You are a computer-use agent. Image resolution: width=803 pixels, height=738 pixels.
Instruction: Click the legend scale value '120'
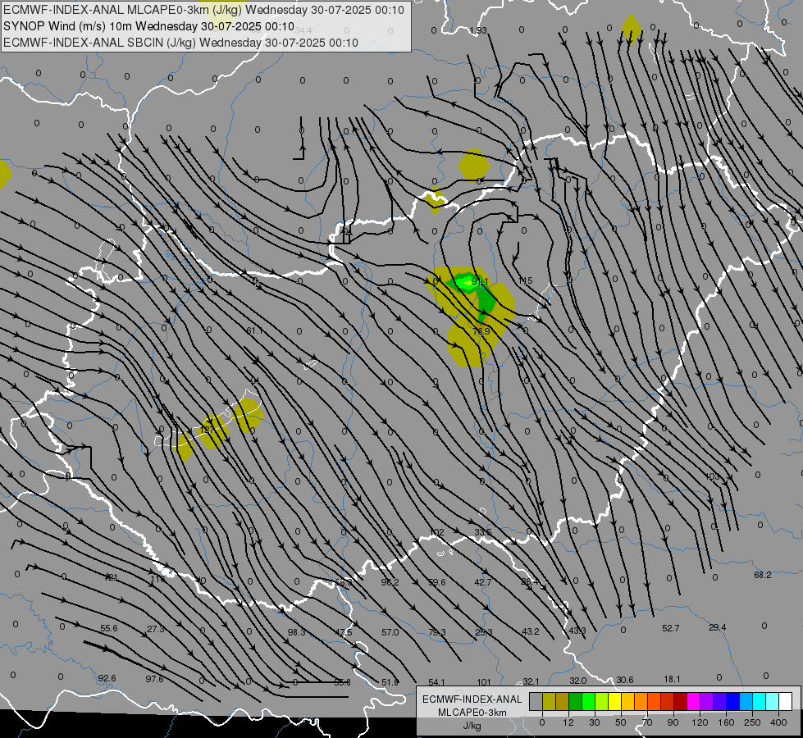pyautogui.click(x=700, y=722)
